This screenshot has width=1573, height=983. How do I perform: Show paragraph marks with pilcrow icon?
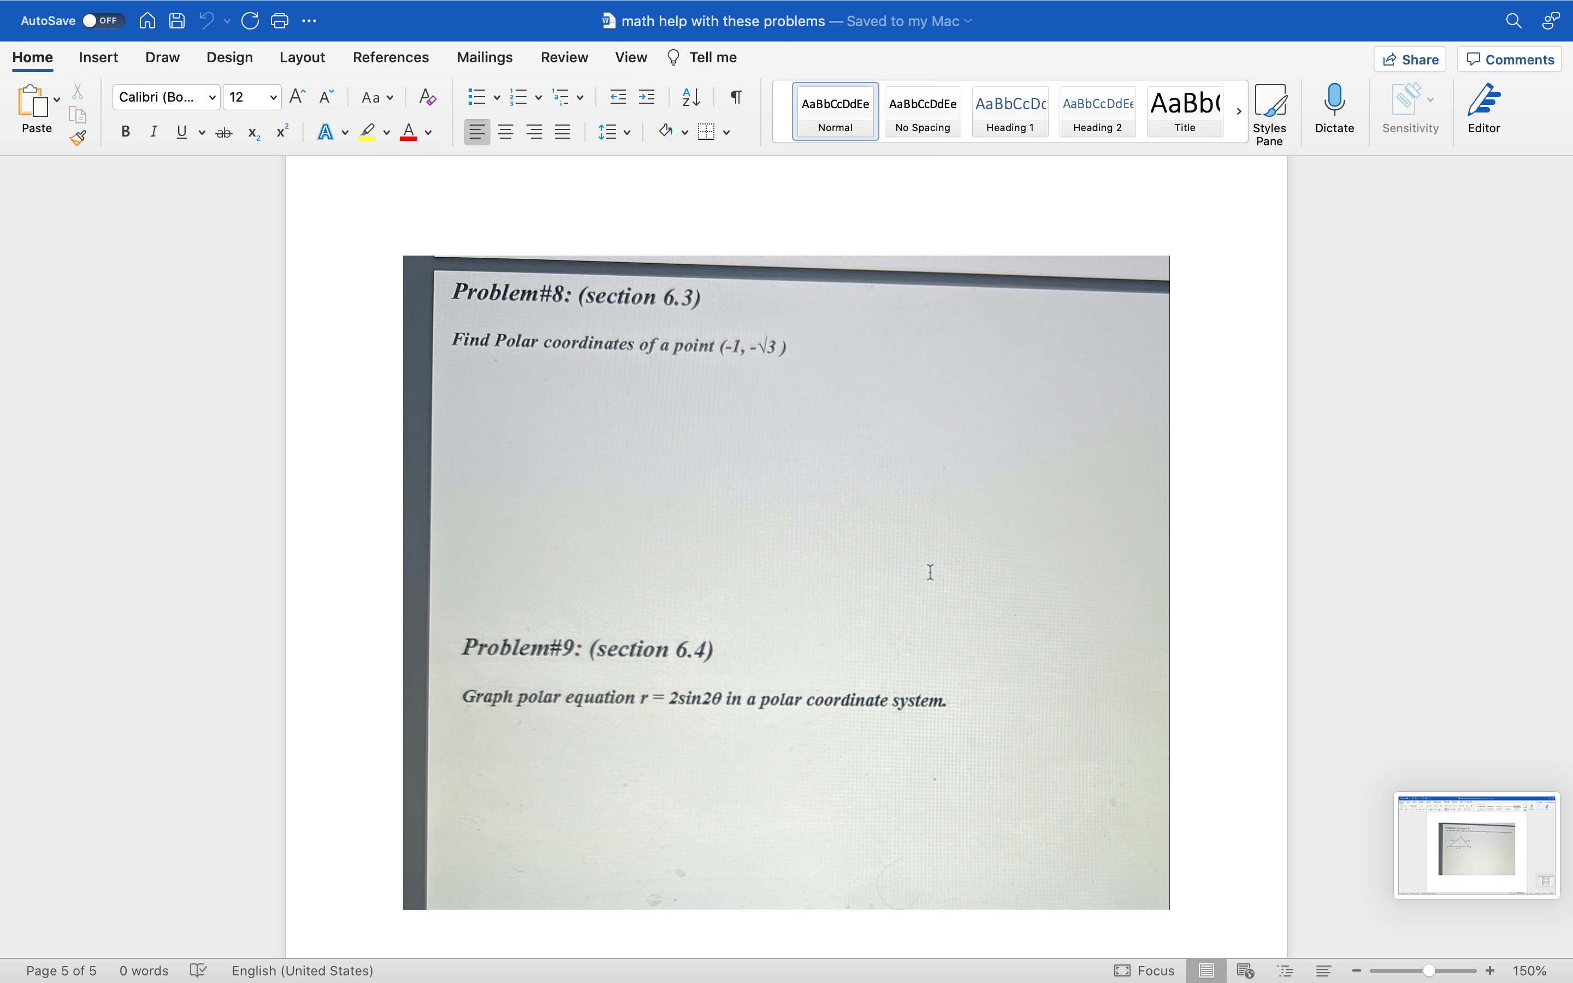click(x=736, y=98)
